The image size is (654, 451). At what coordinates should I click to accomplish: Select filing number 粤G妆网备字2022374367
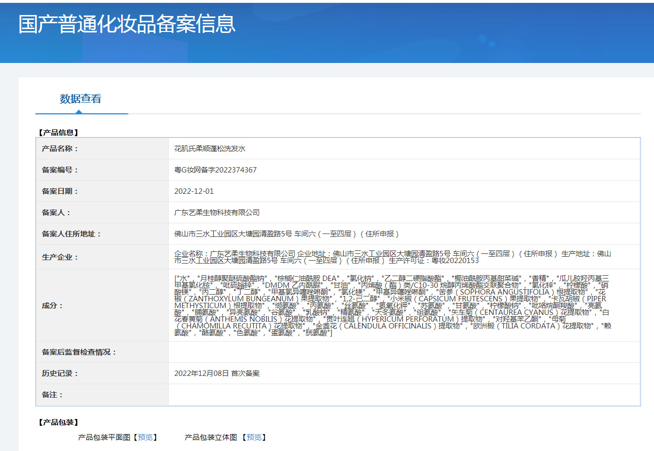216,170
